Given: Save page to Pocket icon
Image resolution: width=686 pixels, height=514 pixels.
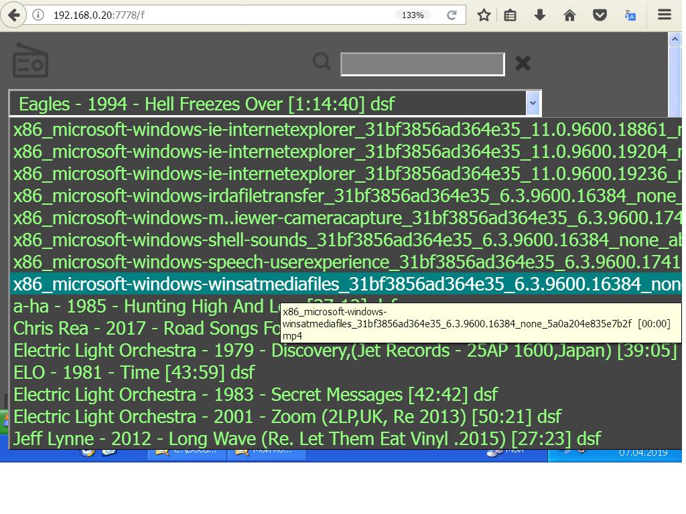Looking at the screenshot, I should [x=600, y=15].
